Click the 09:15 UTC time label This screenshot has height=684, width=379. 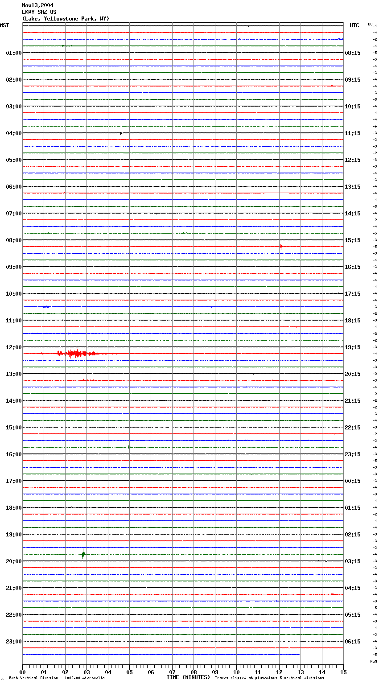pos(353,80)
